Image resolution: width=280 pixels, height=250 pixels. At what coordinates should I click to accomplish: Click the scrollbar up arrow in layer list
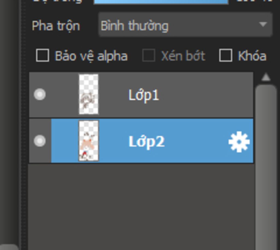pos(266,77)
